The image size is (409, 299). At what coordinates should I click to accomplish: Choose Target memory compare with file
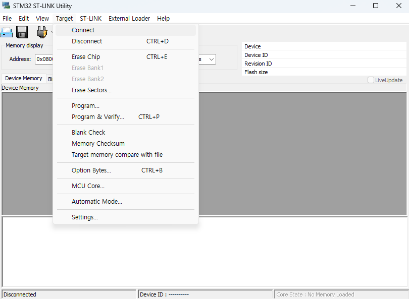coord(126,155)
